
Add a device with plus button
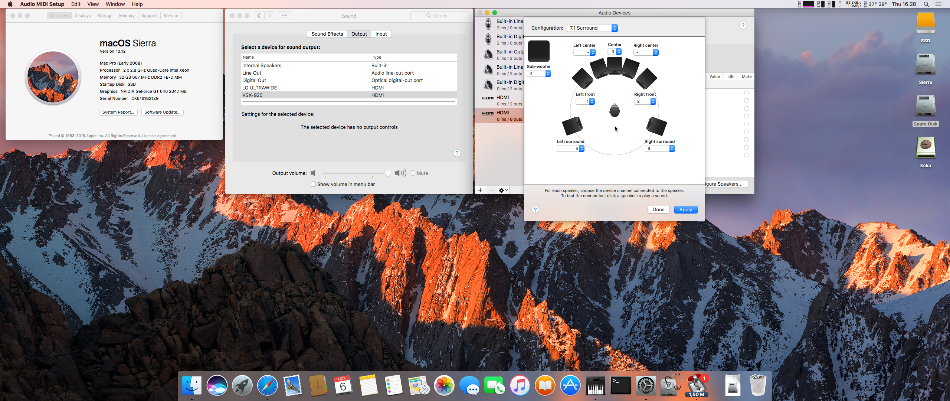pyautogui.click(x=480, y=190)
